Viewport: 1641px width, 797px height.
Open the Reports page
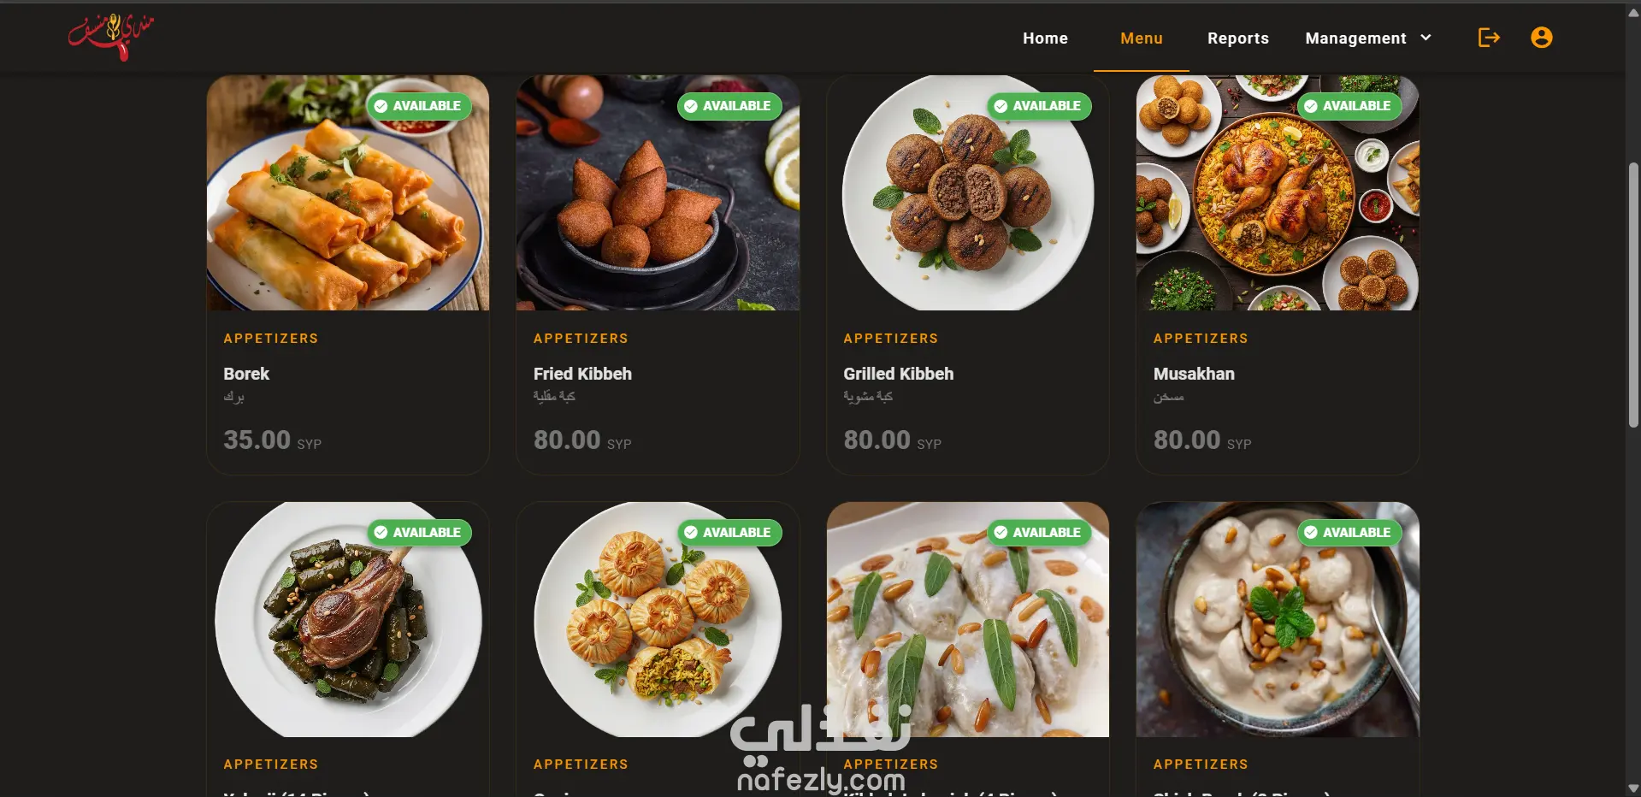click(x=1237, y=38)
